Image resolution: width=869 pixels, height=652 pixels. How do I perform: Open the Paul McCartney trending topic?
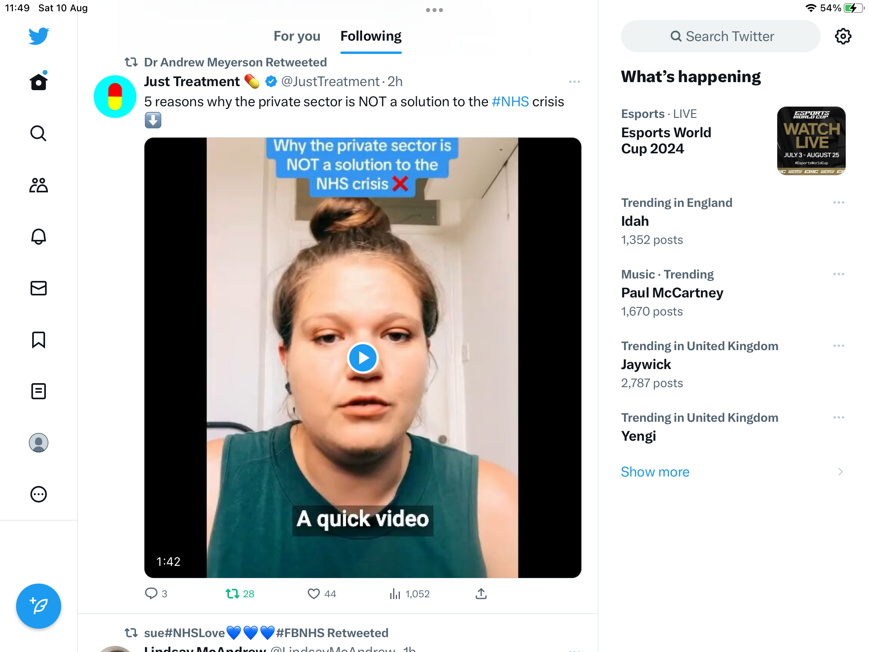pos(672,293)
